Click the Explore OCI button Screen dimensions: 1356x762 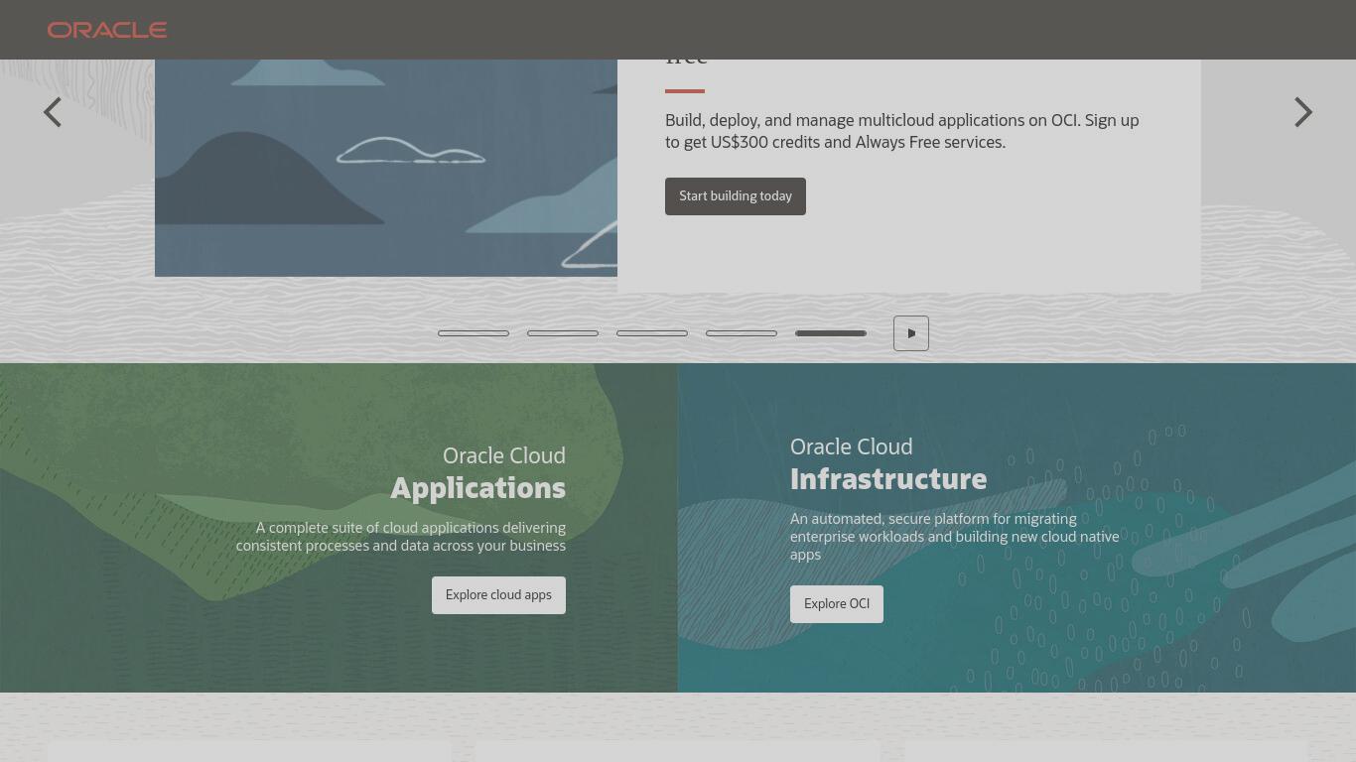[x=837, y=604]
